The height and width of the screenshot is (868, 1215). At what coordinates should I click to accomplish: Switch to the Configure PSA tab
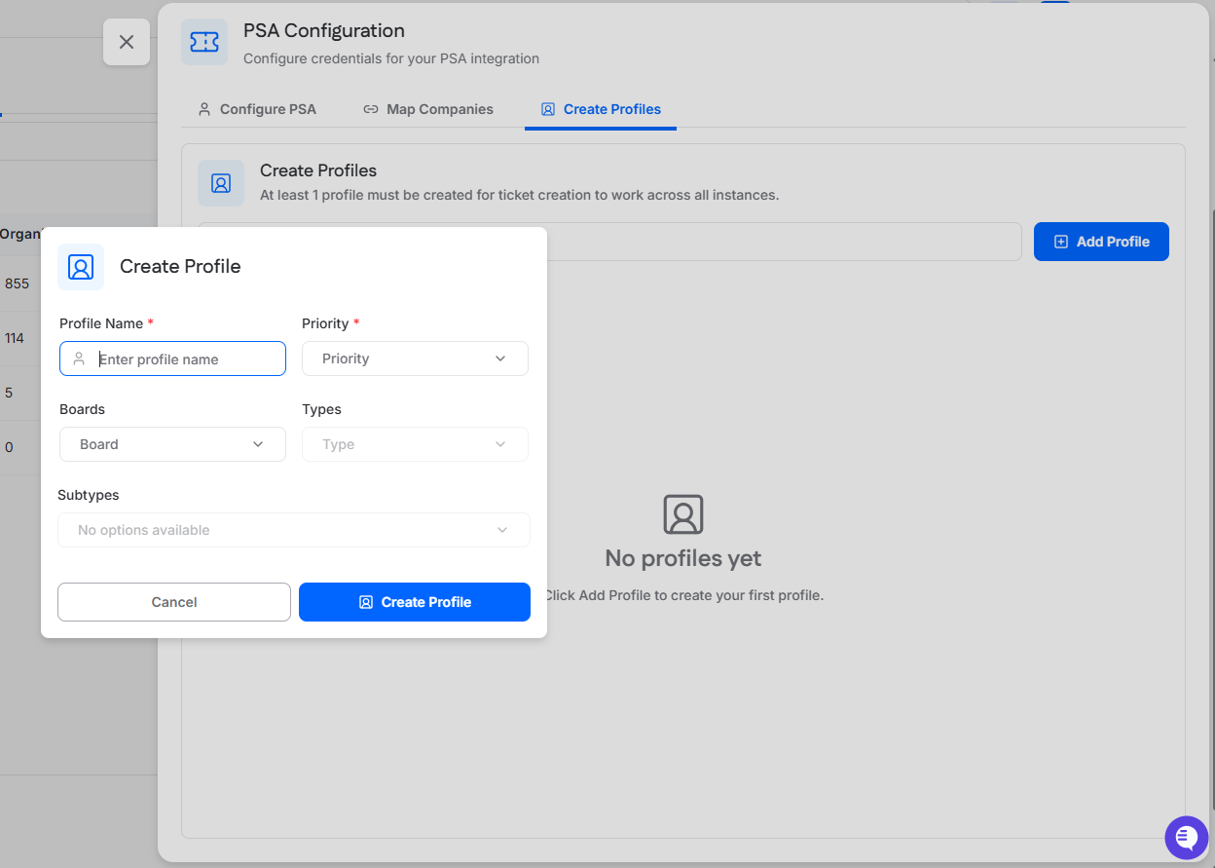257,109
